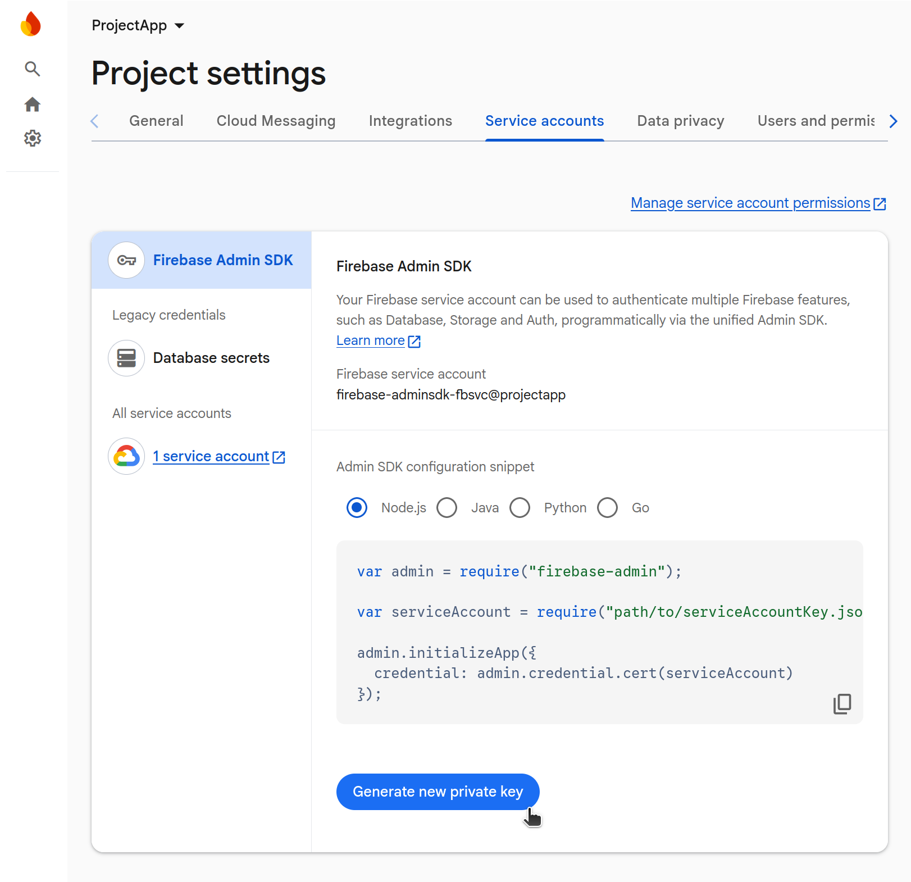This screenshot has height=882, width=911.
Task: Click the Java label text
Action: [x=485, y=508]
